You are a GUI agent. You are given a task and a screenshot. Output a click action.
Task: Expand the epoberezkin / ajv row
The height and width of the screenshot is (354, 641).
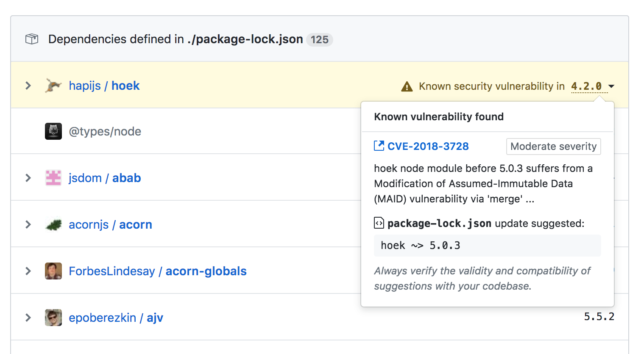pyautogui.click(x=28, y=318)
